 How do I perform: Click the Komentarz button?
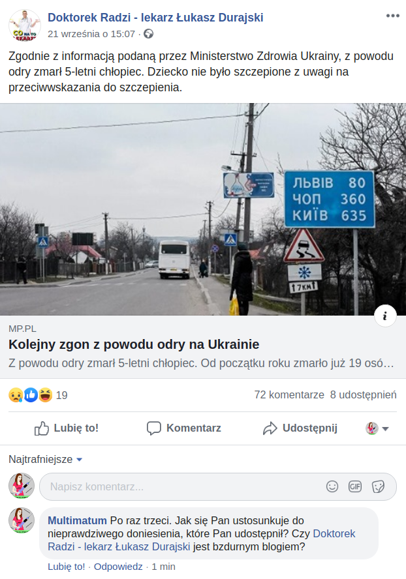click(184, 428)
